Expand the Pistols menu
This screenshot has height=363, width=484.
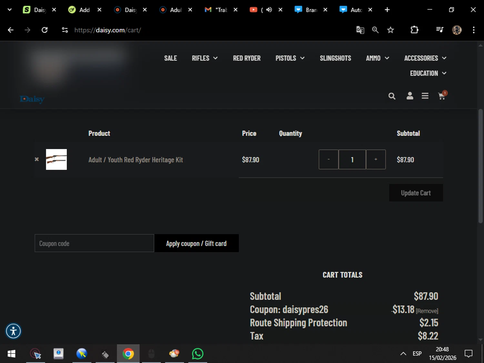point(290,58)
